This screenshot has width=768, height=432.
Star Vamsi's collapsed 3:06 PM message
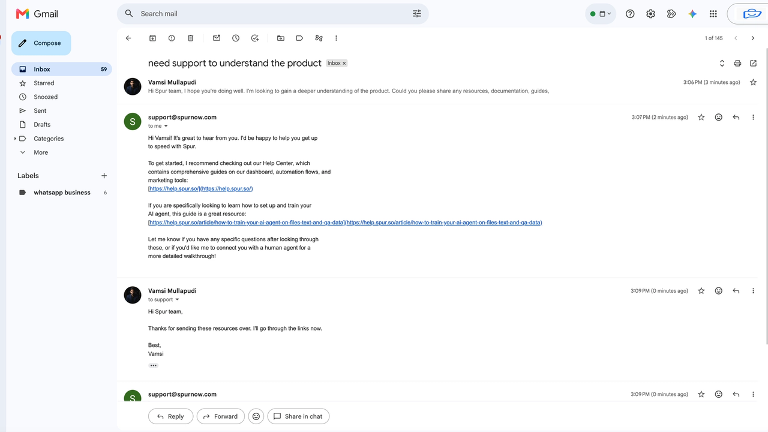tap(754, 82)
